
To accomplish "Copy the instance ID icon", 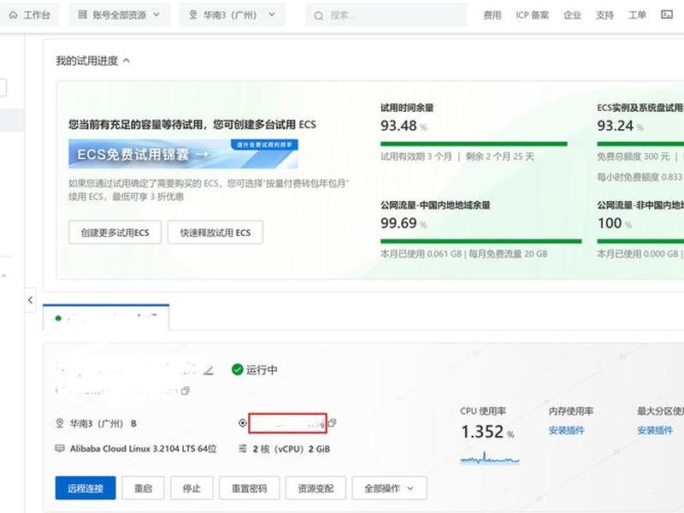I will tap(186, 391).
